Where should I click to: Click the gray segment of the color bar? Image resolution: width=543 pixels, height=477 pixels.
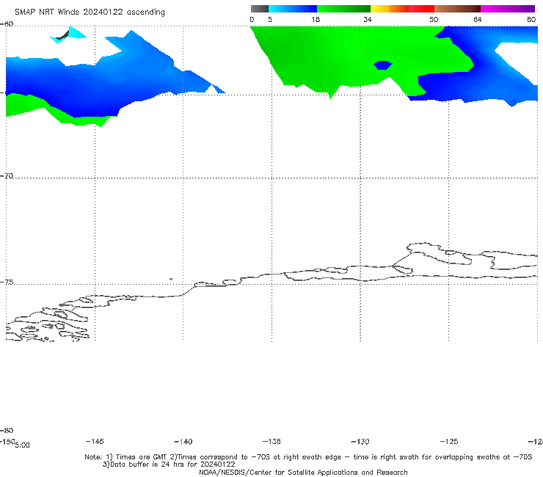260,9
